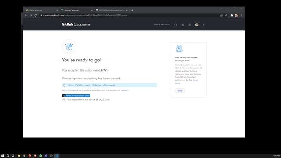The height and width of the screenshot is (158, 281).
Task: Click the taskbar clock
Action: point(276,156)
